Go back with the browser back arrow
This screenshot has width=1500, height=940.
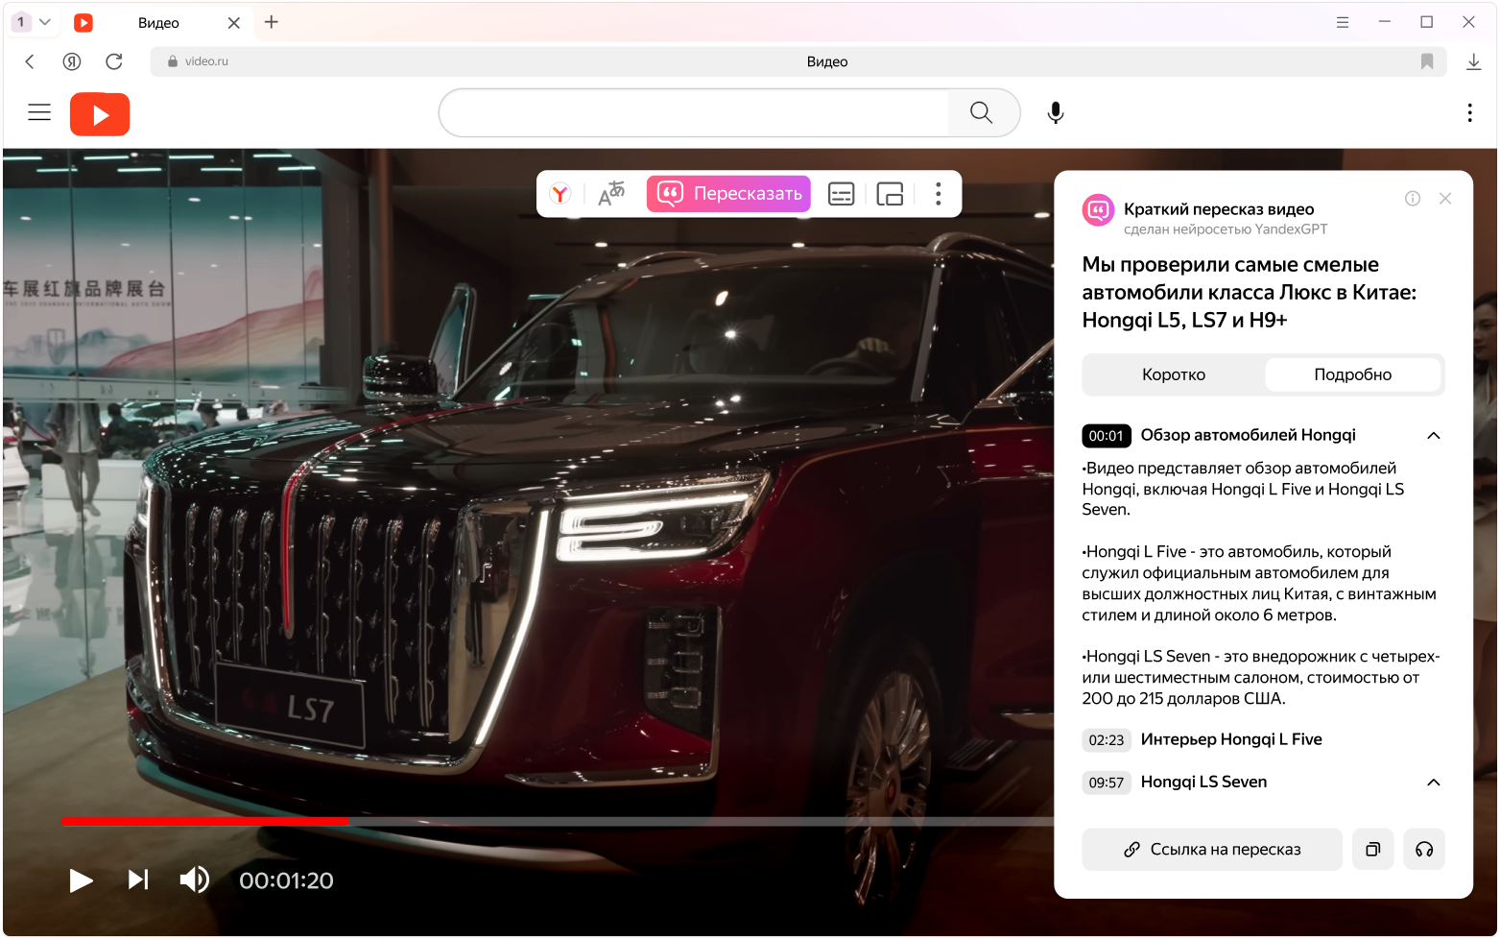pos(30,61)
